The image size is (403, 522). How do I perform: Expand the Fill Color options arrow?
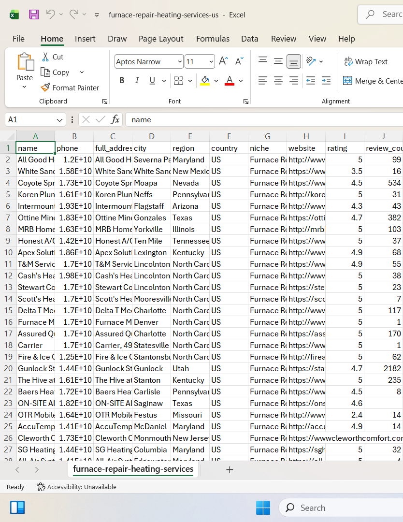pos(216,81)
